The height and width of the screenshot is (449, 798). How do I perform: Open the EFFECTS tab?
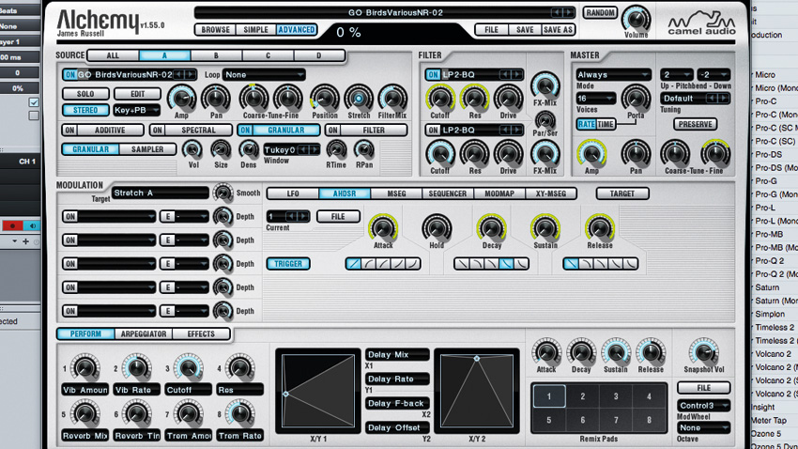point(201,334)
